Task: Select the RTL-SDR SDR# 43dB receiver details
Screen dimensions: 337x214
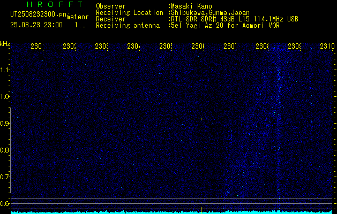Action: coord(235,19)
